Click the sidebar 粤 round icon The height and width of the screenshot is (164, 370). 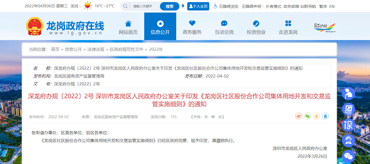pos(348,109)
